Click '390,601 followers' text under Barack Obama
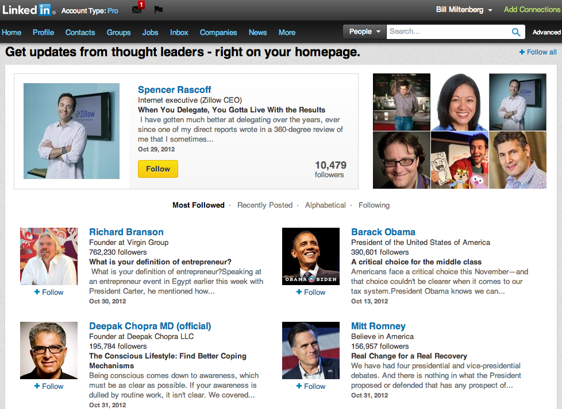The width and height of the screenshot is (562, 409). click(x=380, y=252)
